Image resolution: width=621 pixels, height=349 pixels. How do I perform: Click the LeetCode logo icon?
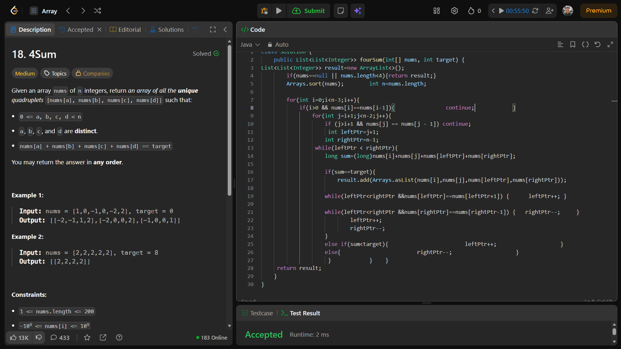point(14,11)
